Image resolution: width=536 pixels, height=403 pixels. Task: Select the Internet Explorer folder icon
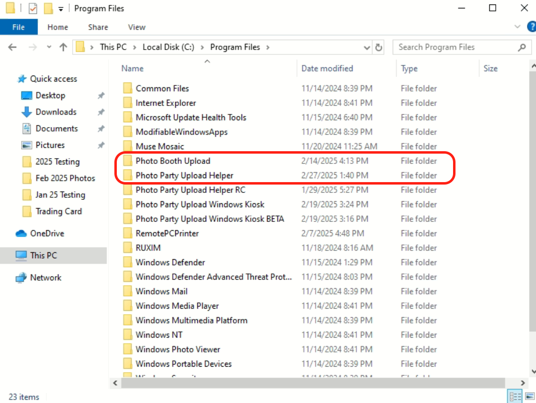click(128, 103)
